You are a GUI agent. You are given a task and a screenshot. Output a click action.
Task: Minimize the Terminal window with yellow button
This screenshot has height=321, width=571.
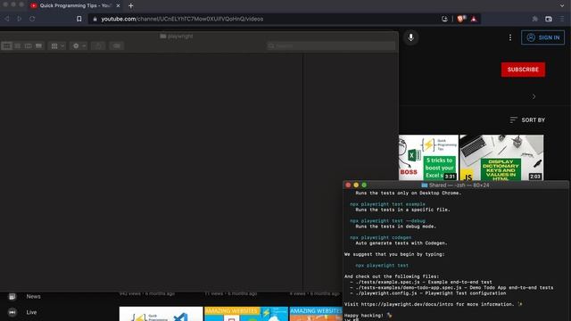point(356,185)
